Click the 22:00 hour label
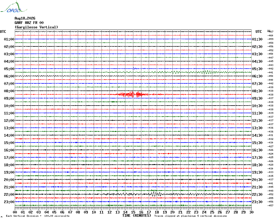Image resolution: width=275 pixels, height=220 pixels. point(9,194)
